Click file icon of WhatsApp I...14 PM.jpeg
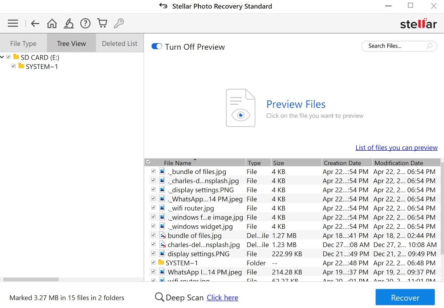444x308 pixels. (162, 272)
